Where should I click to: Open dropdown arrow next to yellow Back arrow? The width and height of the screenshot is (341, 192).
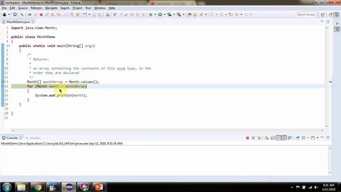pos(241,14)
